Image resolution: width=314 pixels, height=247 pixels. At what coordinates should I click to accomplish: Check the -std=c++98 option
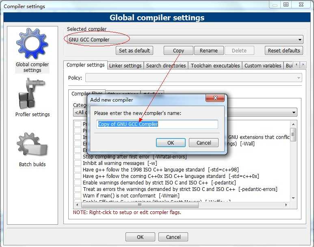coord(78,170)
